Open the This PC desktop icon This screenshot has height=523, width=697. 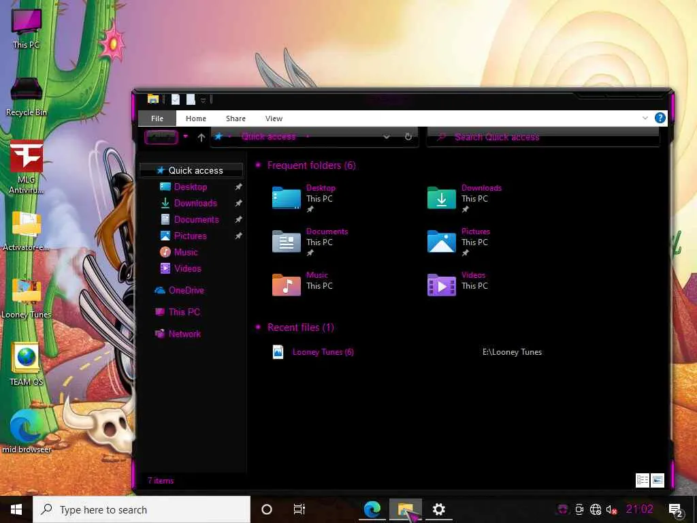point(27,27)
